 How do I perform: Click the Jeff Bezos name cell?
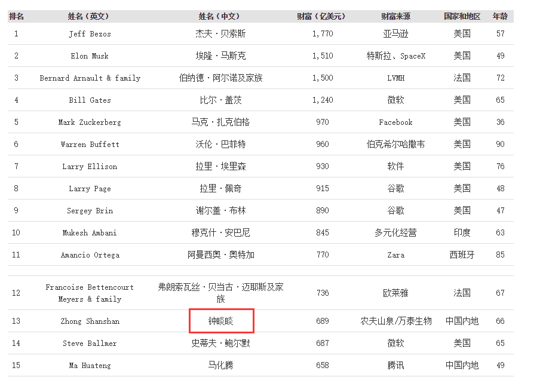pos(90,34)
